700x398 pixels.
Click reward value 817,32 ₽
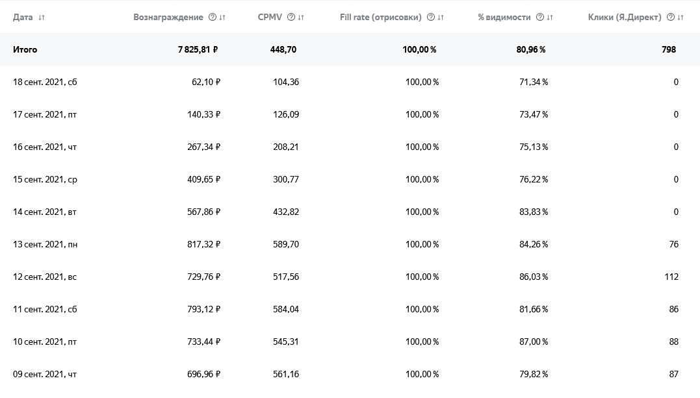(x=204, y=244)
